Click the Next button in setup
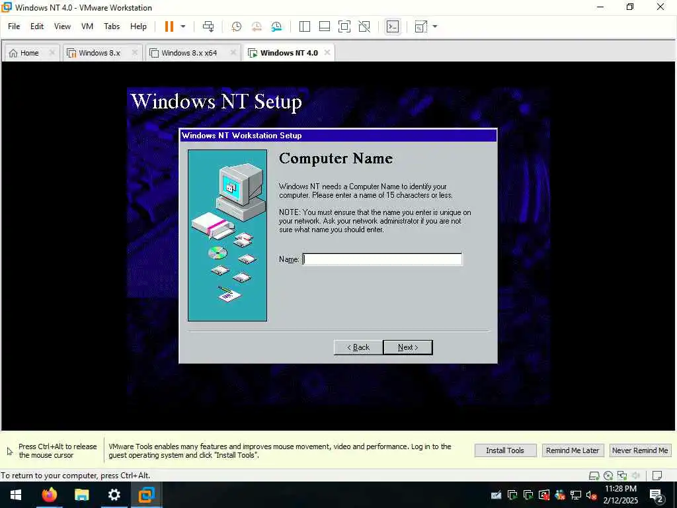This screenshot has width=677, height=508. pyautogui.click(x=407, y=347)
